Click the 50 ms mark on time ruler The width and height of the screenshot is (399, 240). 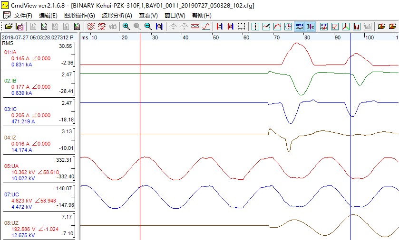point(216,37)
